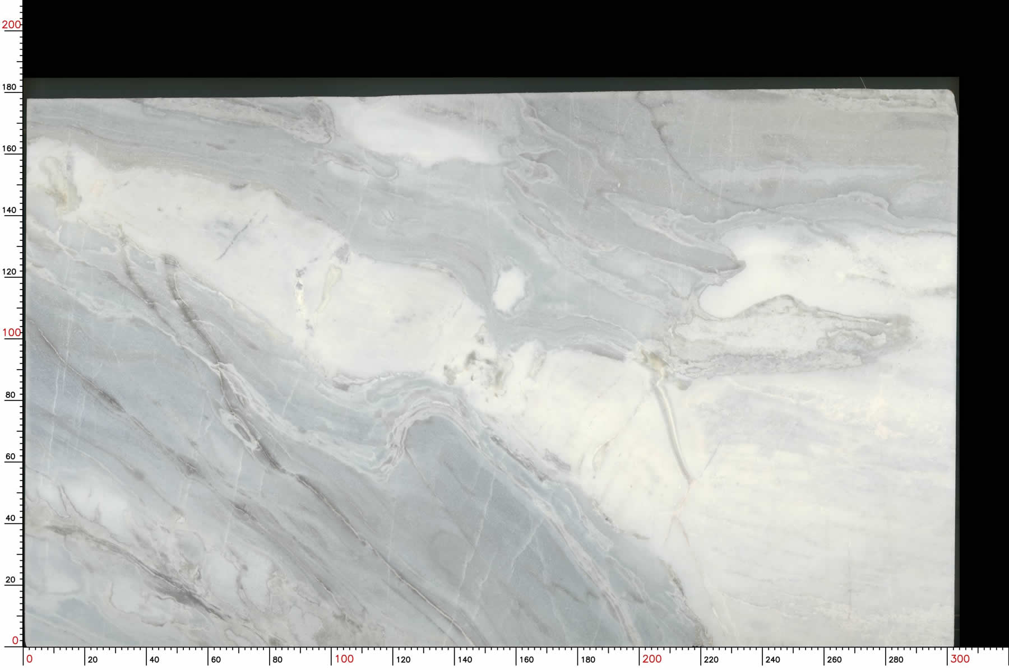
Task: Click the 120 label on horizontal ruler
Action: pyautogui.click(x=403, y=660)
